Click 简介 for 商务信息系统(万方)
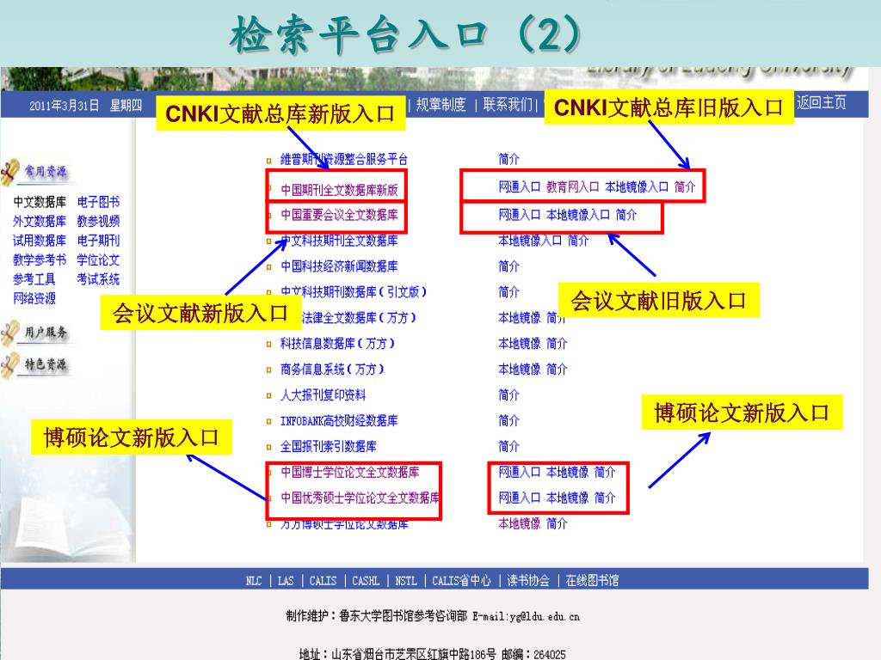881x660 pixels. click(557, 370)
